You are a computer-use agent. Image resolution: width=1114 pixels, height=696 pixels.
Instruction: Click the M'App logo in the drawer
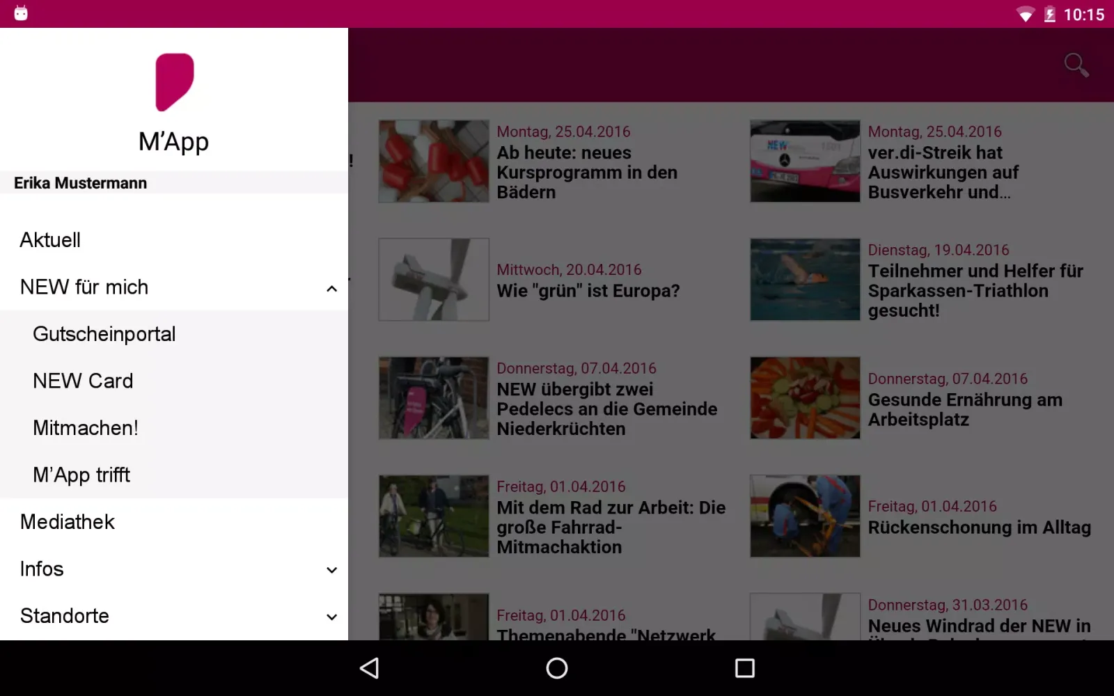point(174,84)
